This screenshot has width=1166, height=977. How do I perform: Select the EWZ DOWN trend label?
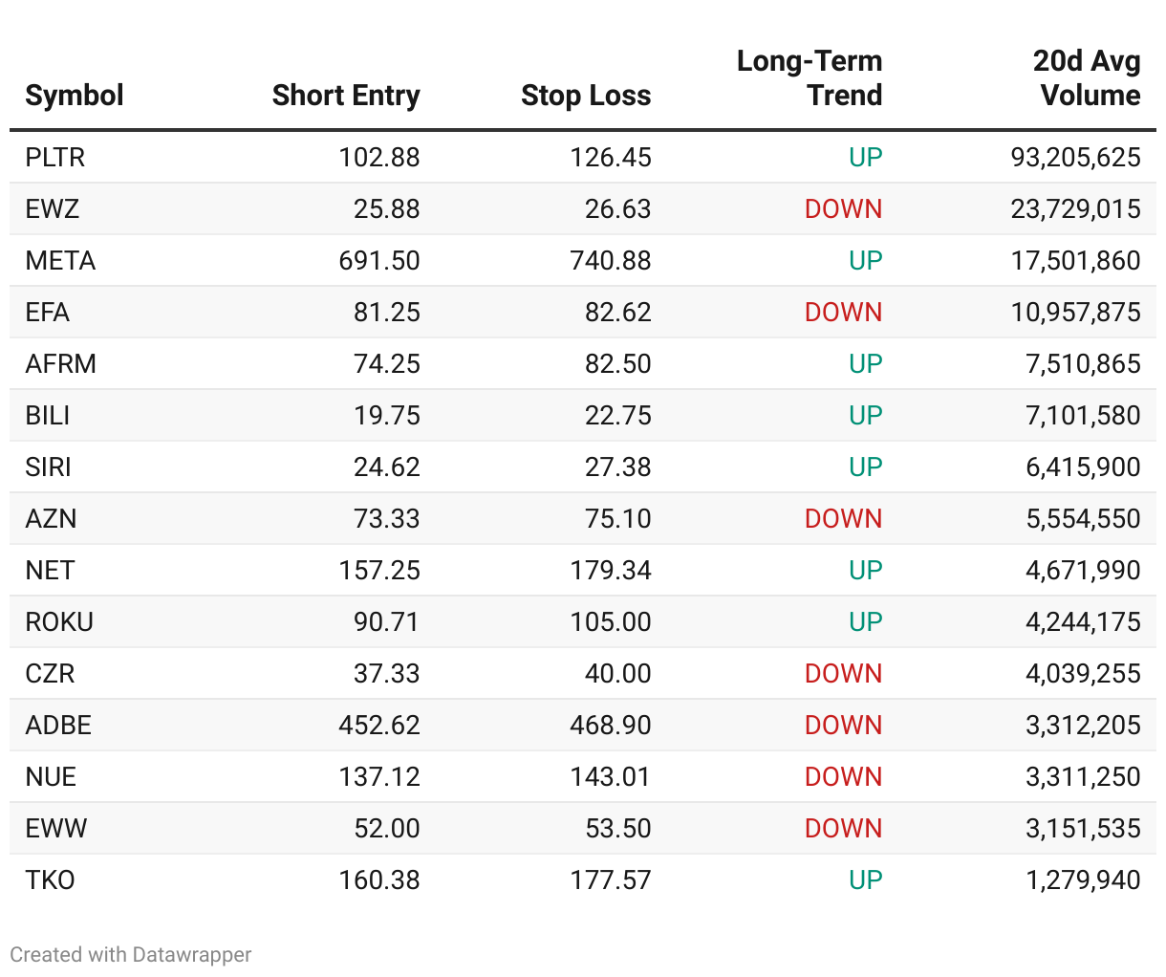click(843, 208)
